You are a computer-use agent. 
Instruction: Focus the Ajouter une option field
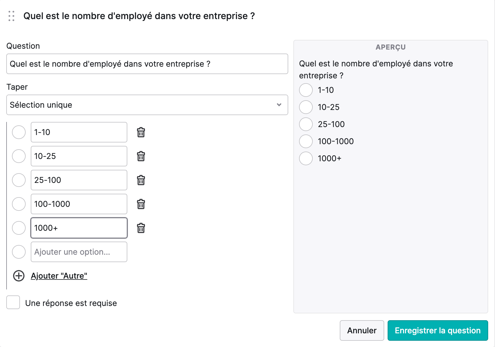(79, 252)
